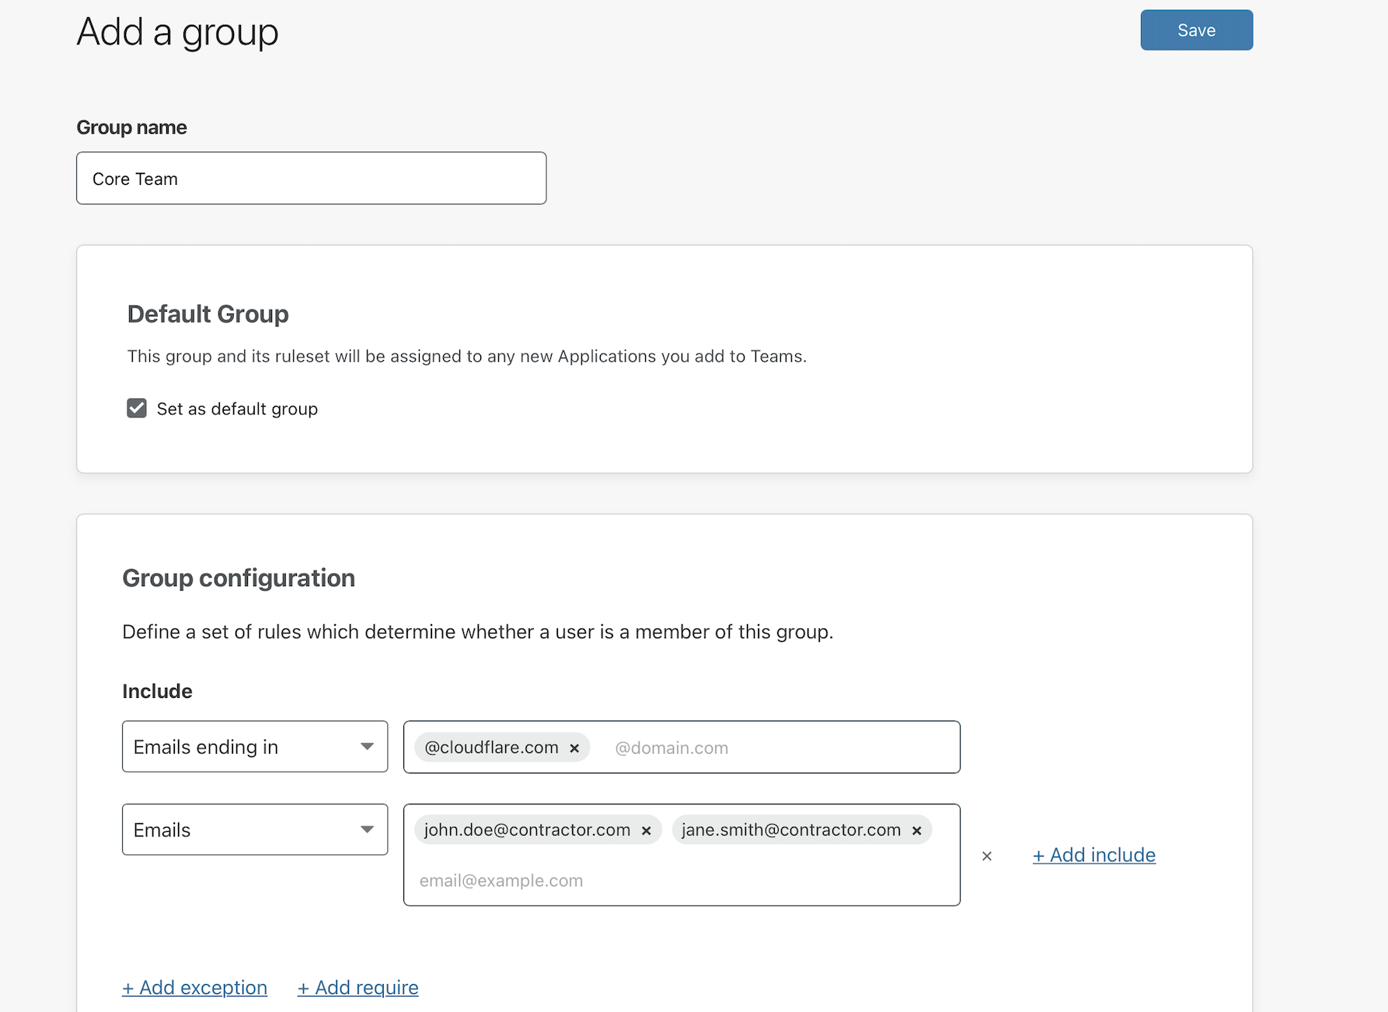Add another include rule
The image size is (1388, 1012).
point(1093,855)
